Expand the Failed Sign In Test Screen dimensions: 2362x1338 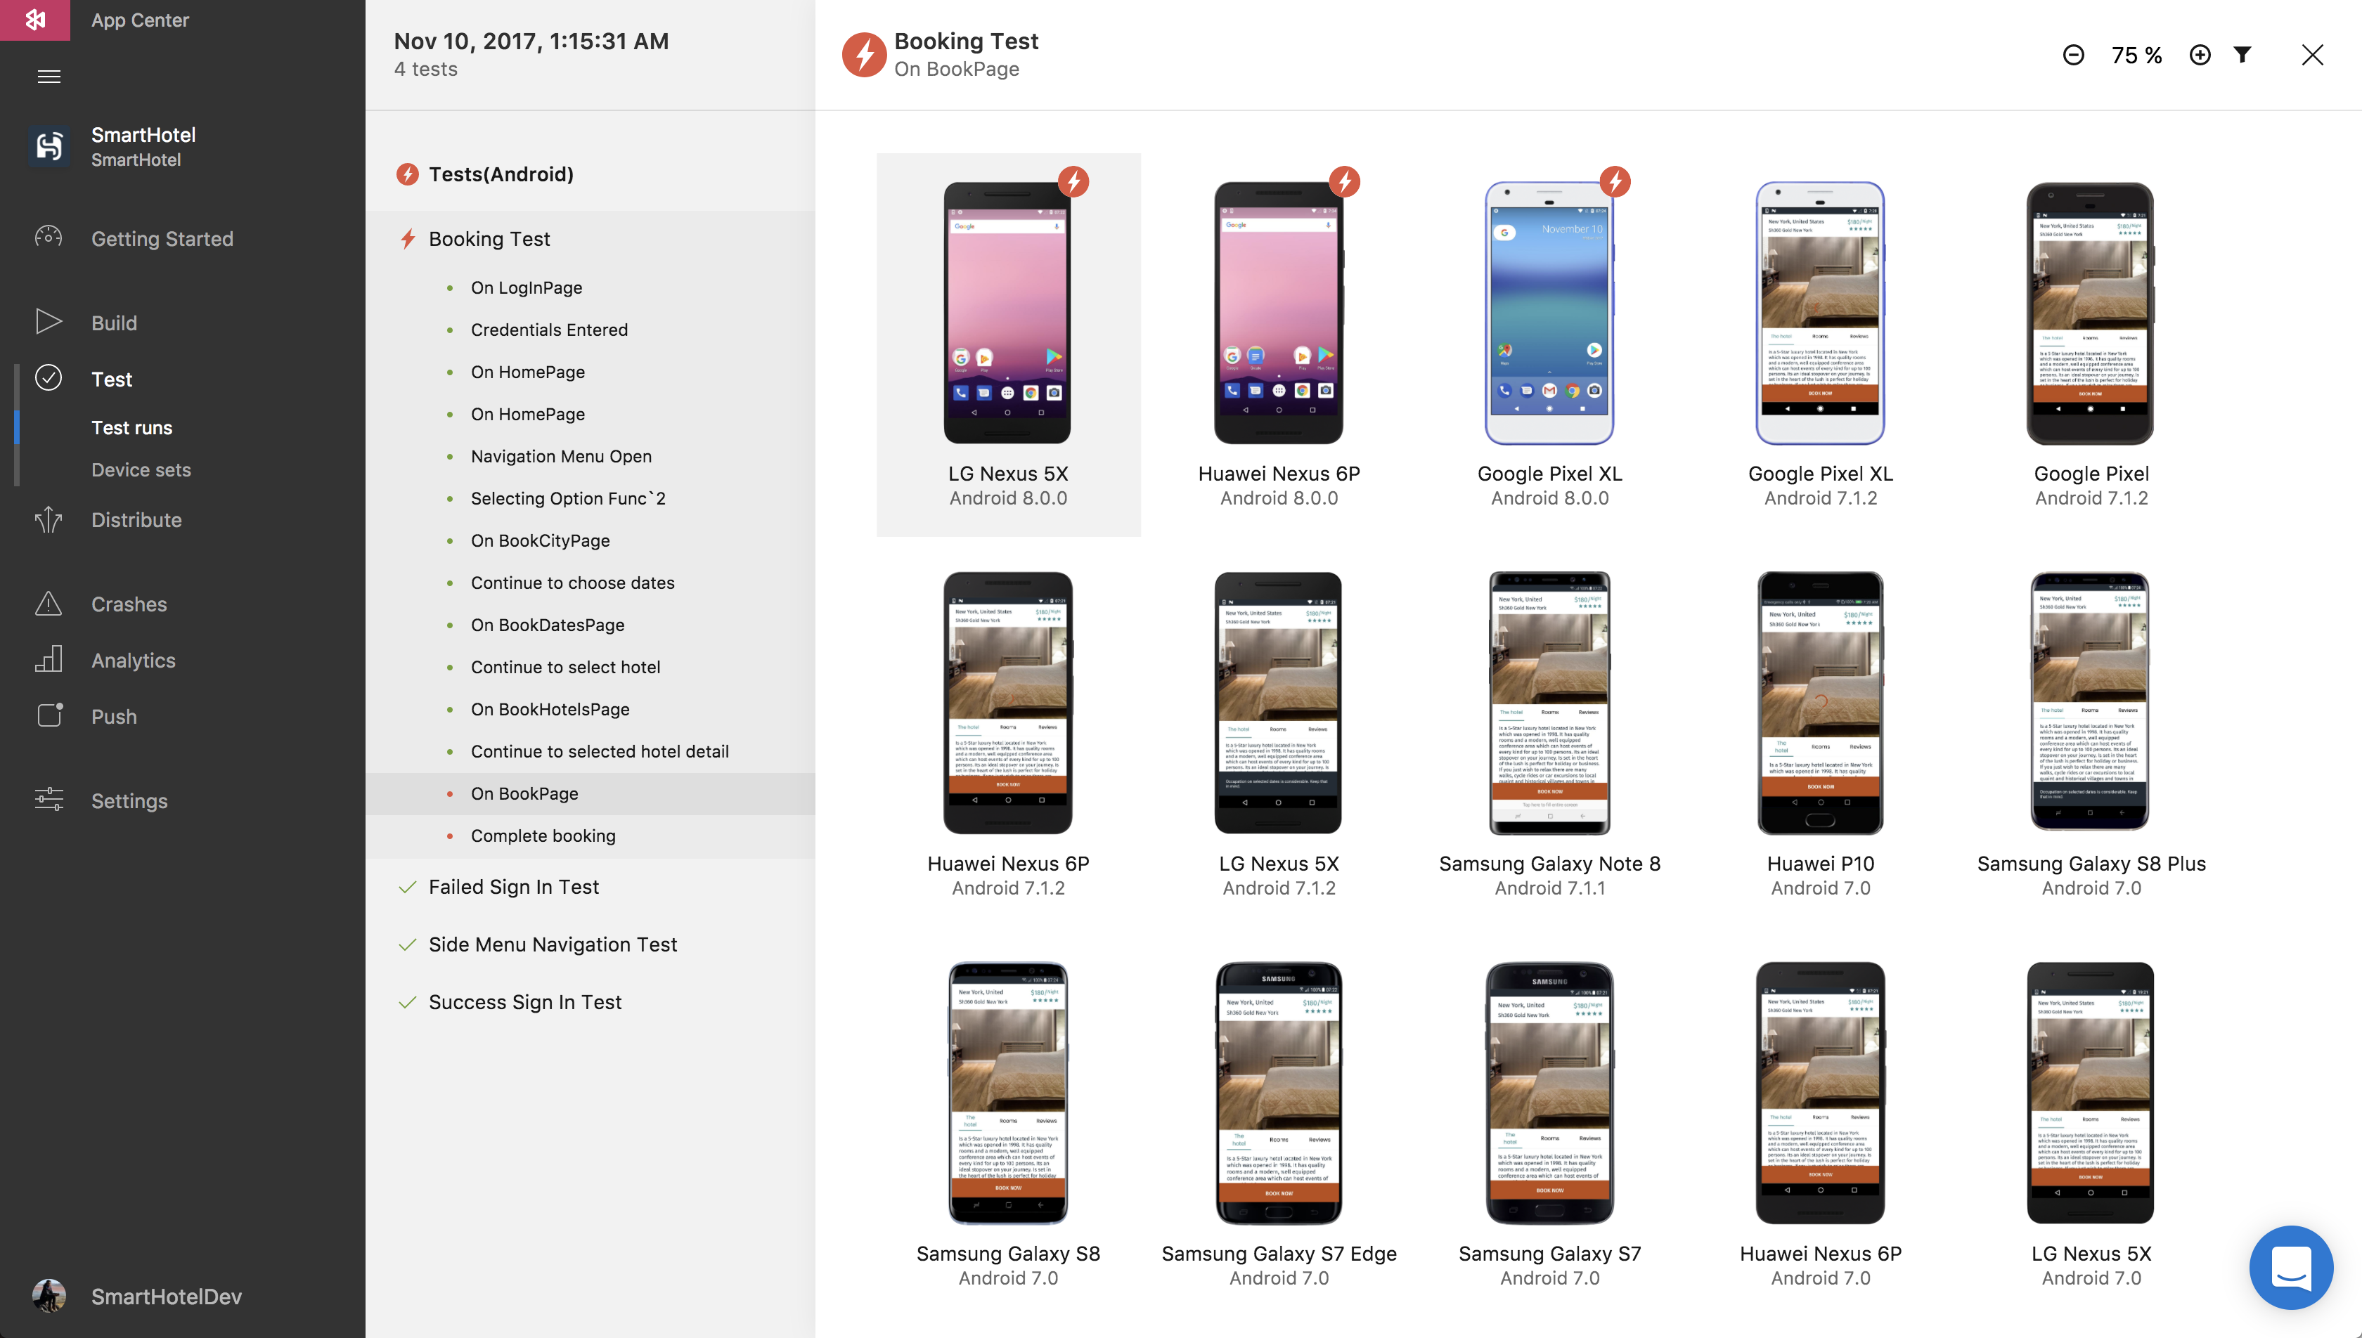[513, 887]
